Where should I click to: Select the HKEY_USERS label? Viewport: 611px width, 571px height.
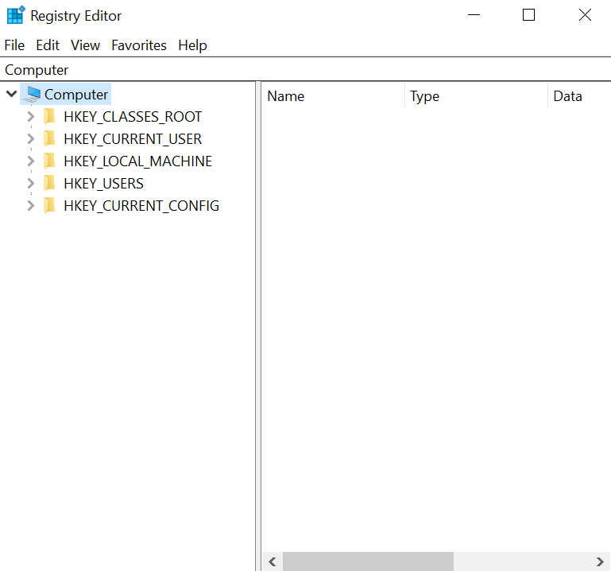[x=103, y=184]
